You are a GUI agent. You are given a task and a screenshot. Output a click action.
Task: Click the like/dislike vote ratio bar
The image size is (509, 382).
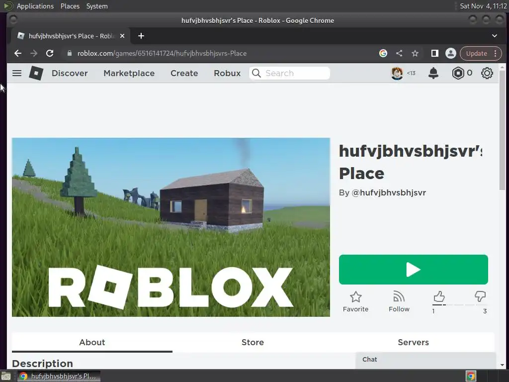pos(459,305)
